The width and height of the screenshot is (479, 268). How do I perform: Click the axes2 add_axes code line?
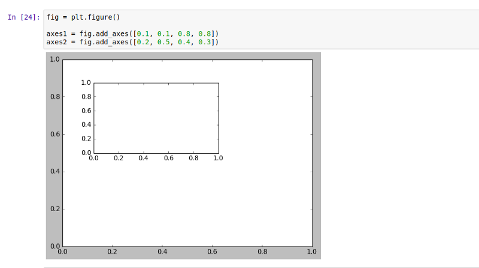tap(132, 42)
